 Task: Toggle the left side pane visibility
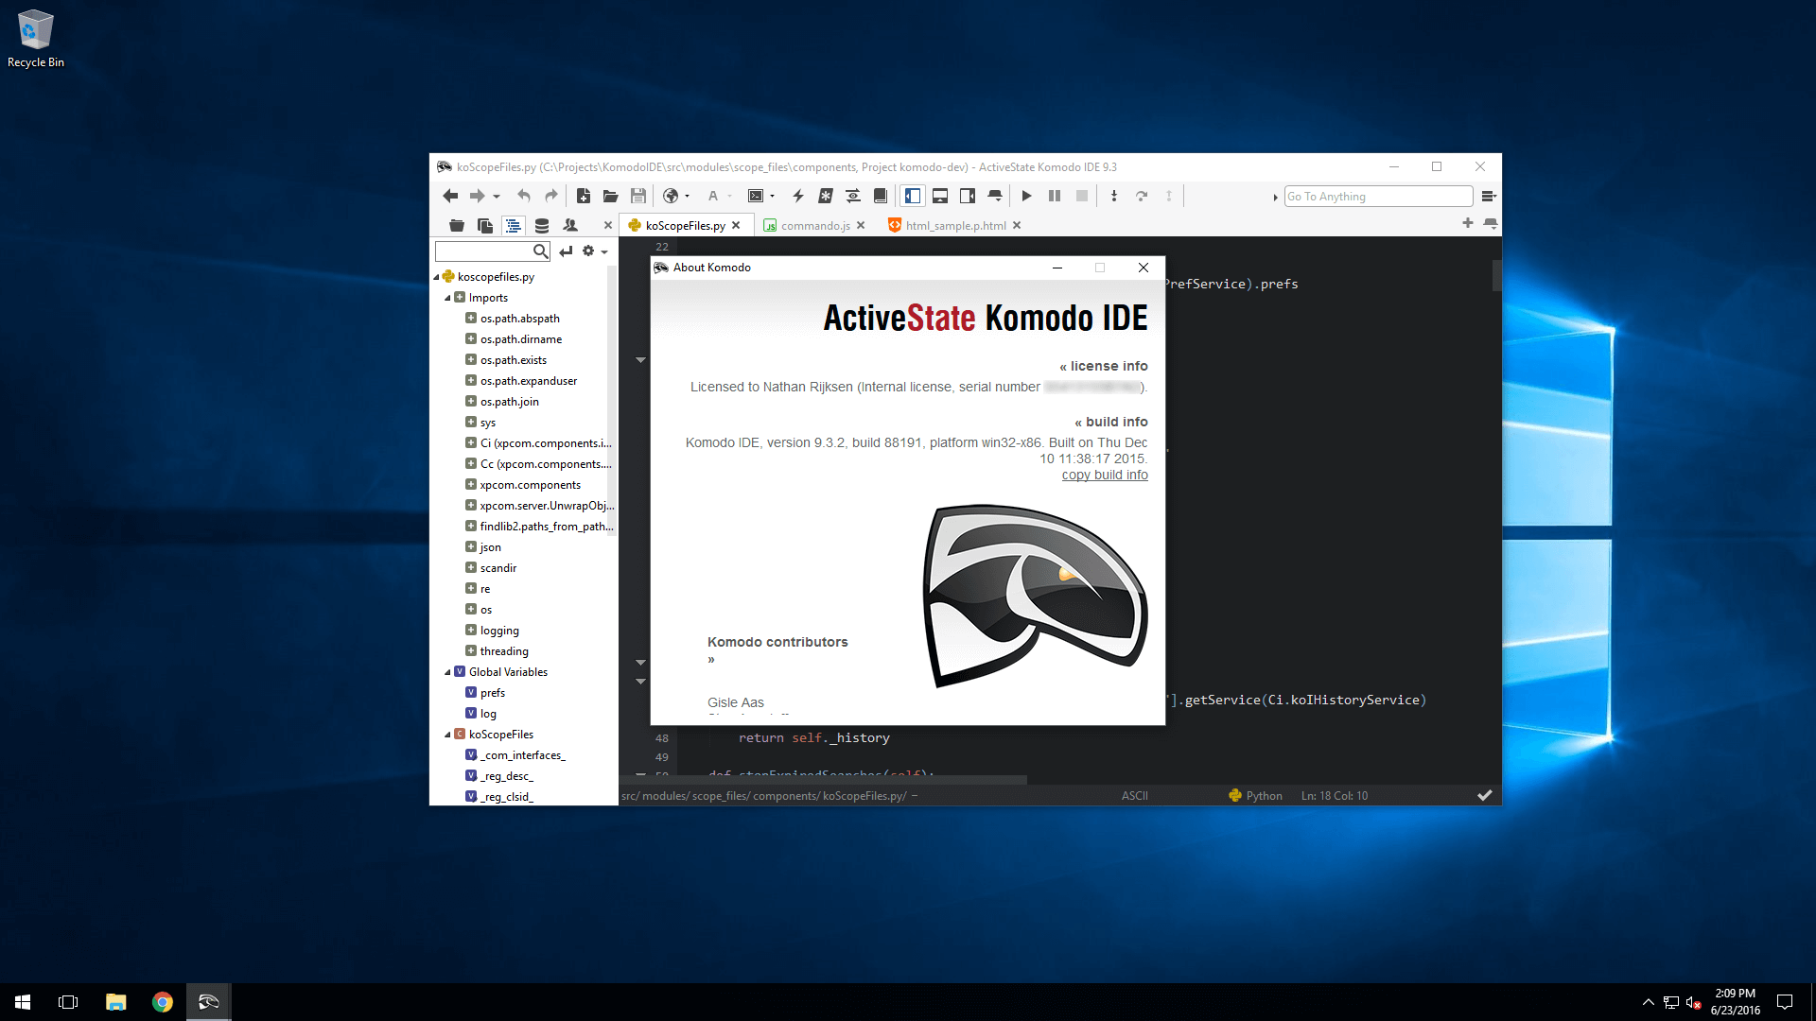(913, 196)
